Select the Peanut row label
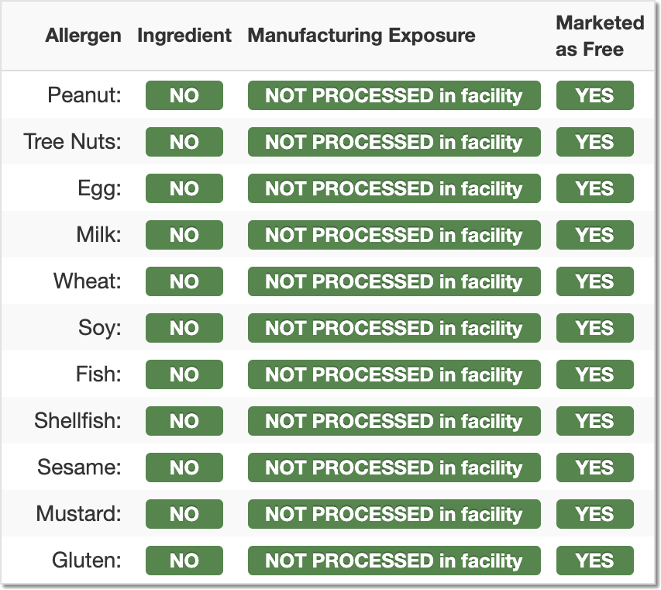 coord(84,95)
